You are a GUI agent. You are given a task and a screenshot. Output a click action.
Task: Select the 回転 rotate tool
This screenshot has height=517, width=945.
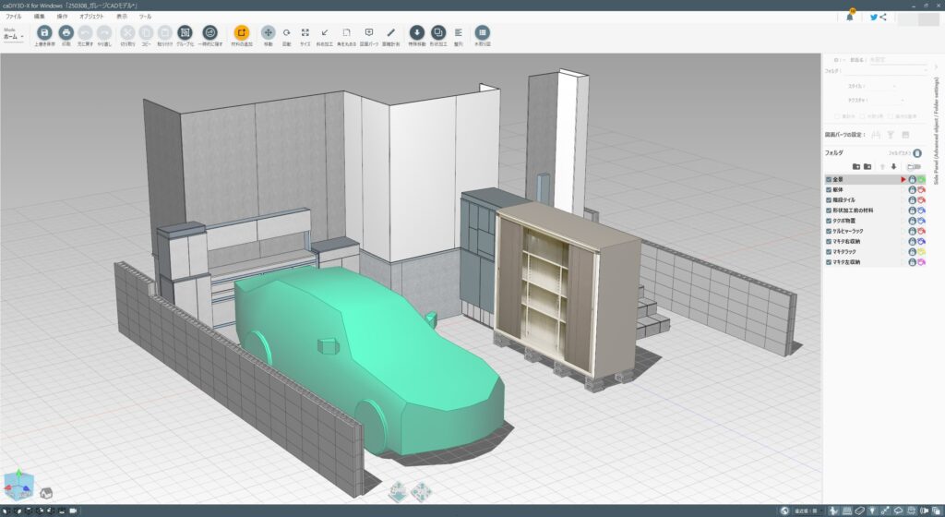point(286,32)
